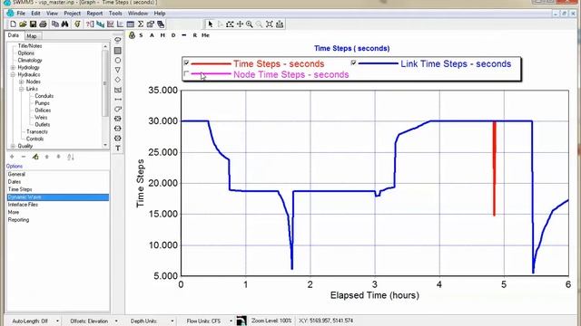The height and width of the screenshot is (326, 581).
Task: Open the Auto-Length dropdown
Action: (x=57, y=321)
